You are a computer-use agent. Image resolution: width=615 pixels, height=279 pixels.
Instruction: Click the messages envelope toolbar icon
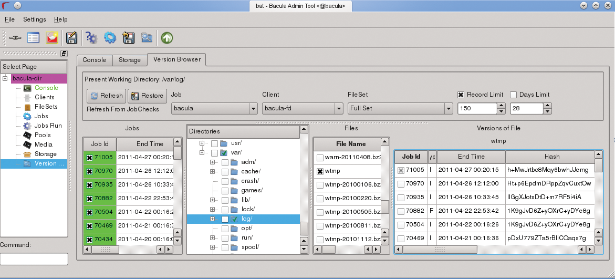[52, 38]
